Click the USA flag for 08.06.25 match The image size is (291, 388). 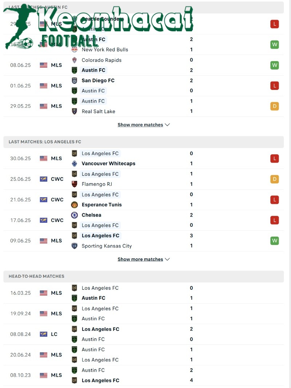pos(44,65)
